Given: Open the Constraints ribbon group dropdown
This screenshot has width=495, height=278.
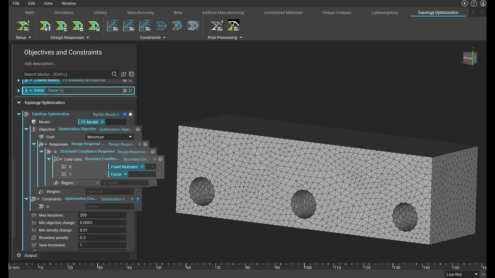Looking at the screenshot, I should (x=153, y=37).
